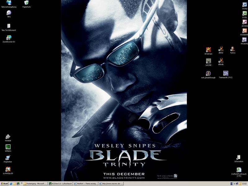Click the bfvietnam game shortcut

(x=208, y=50)
